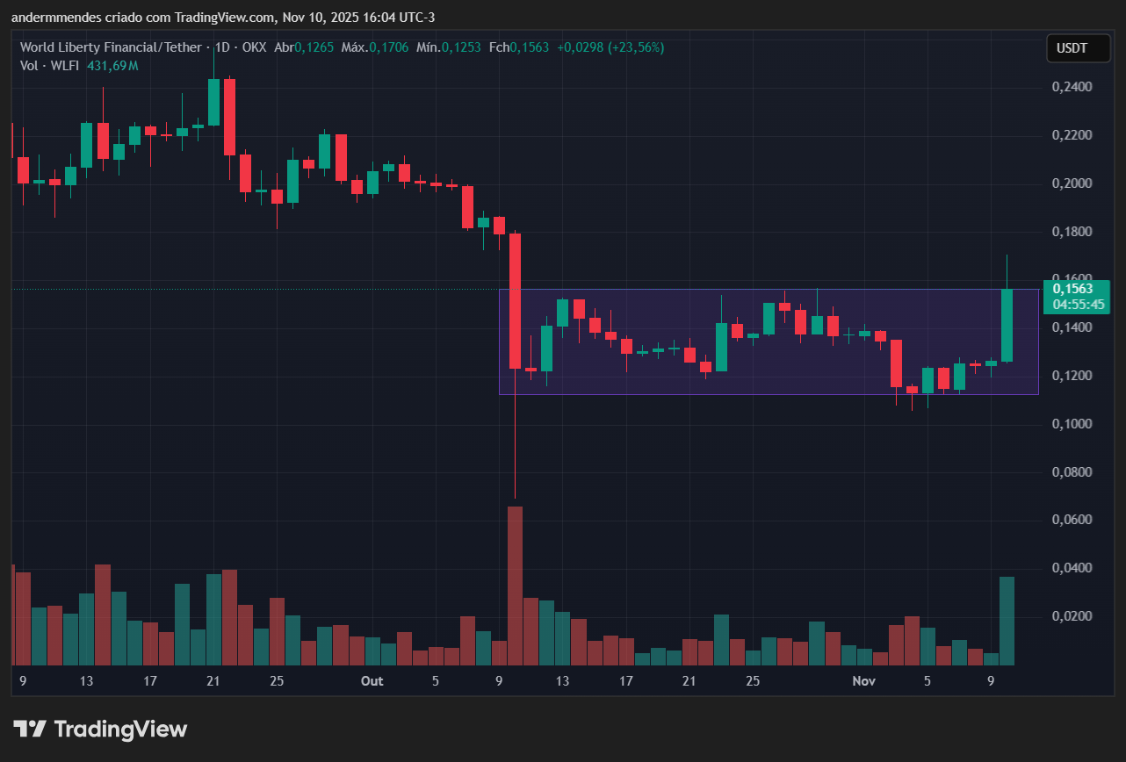This screenshot has height=762, width=1126.
Task: Click the TradingView wordmark at the bottom
Action: pyautogui.click(x=119, y=730)
